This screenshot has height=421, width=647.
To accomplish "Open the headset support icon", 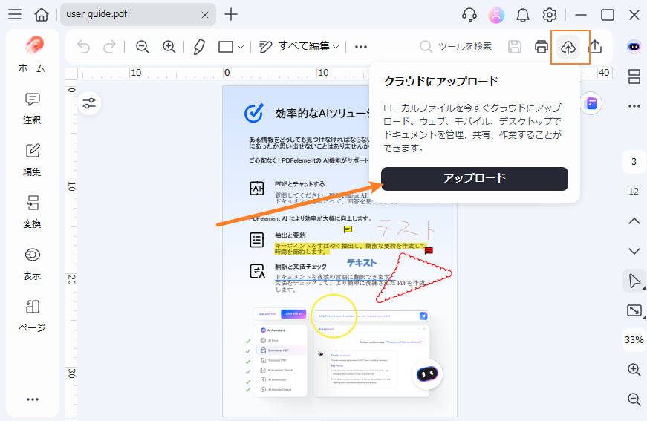I will click(x=469, y=15).
